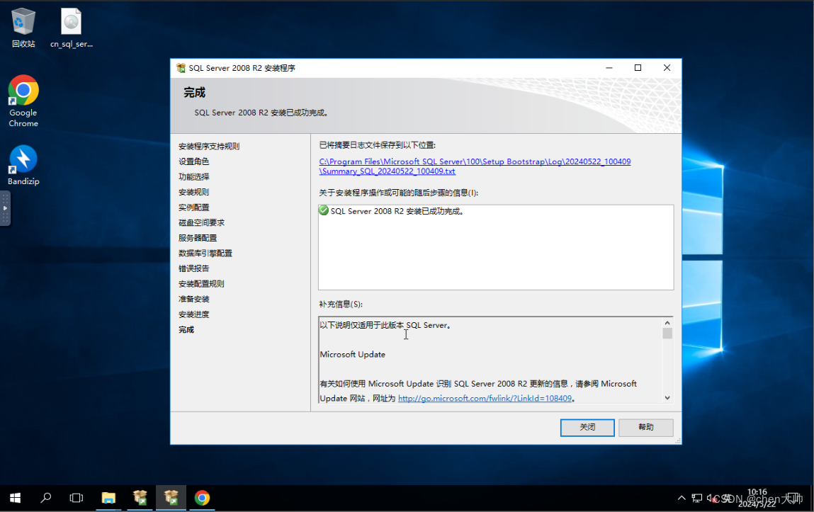Click the 帮助 button

645,427
